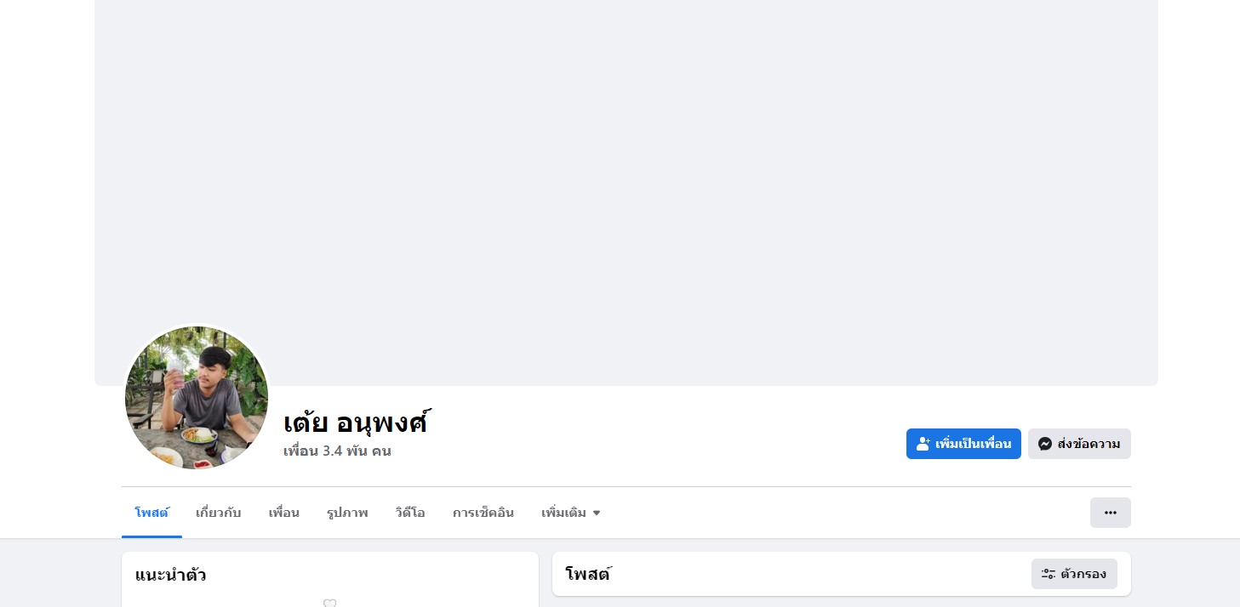
Task: Select the รูปภาพ tab
Action: [x=347, y=513]
